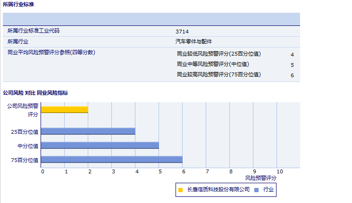Click the 同业较高风险预警评分(75百分位值) label
The image size is (352, 203).
tap(218, 74)
